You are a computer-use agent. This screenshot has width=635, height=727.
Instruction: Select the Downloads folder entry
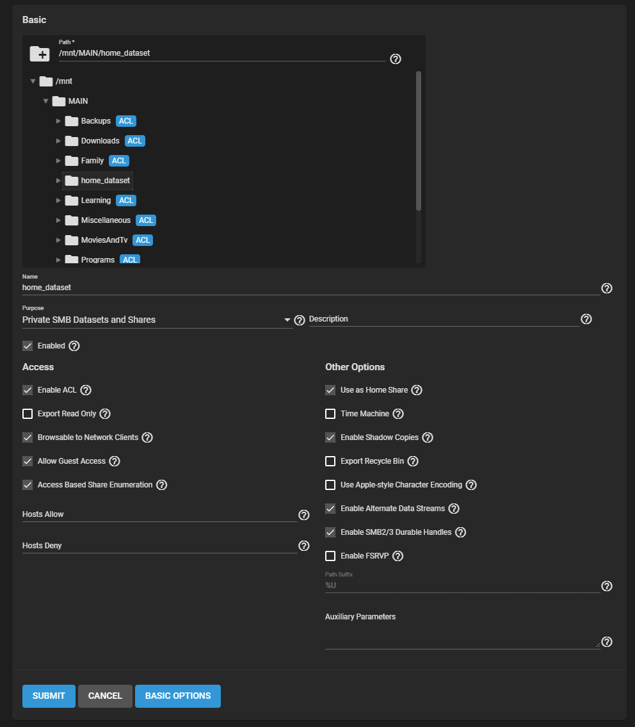coord(100,141)
